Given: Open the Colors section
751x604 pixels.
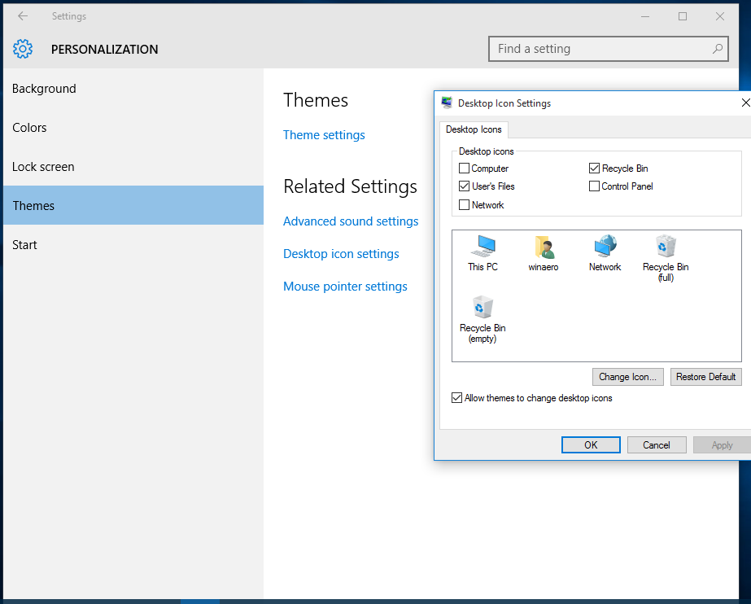Looking at the screenshot, I should pos(133,128).
